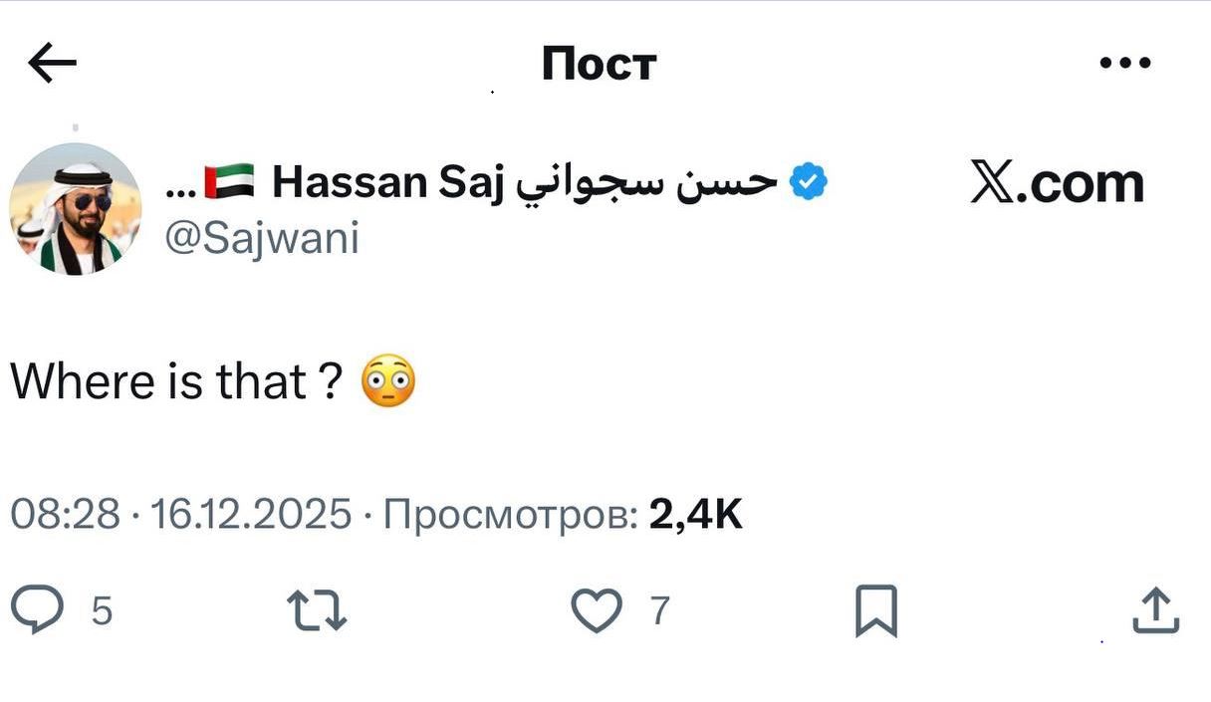1211x702 pixels.
Task: Go back using the left arrow
Action: (x=53, y=64)
